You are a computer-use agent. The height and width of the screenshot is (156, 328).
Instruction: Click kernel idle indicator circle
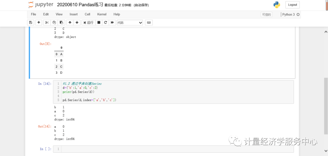click(298, 15)
